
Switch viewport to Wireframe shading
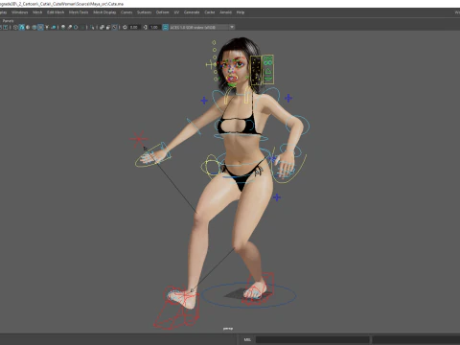[15, 27]
